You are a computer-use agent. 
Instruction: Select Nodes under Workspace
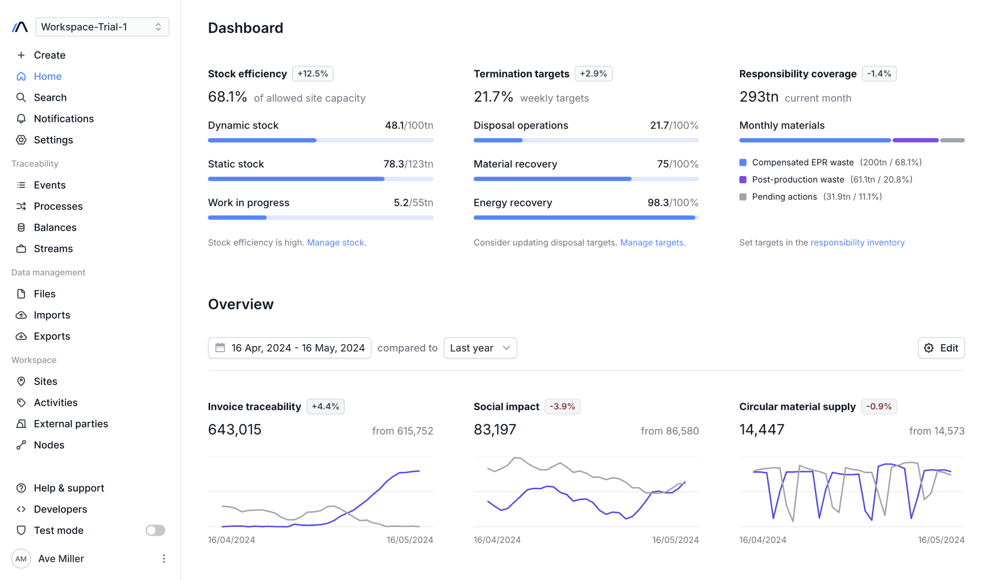point(49,445)
